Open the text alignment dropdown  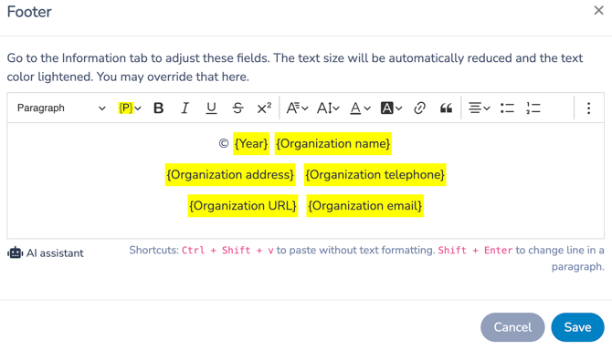(x=479, y=108)
